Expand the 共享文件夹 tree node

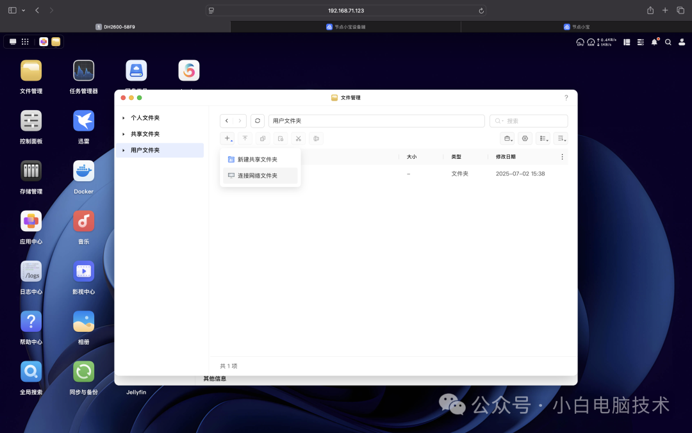(124, 134)
